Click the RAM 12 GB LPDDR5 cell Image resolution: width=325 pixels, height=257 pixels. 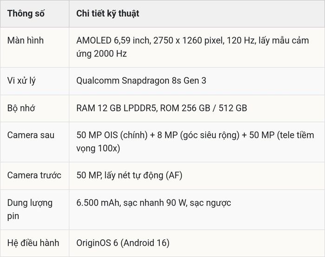pos(162,108)
